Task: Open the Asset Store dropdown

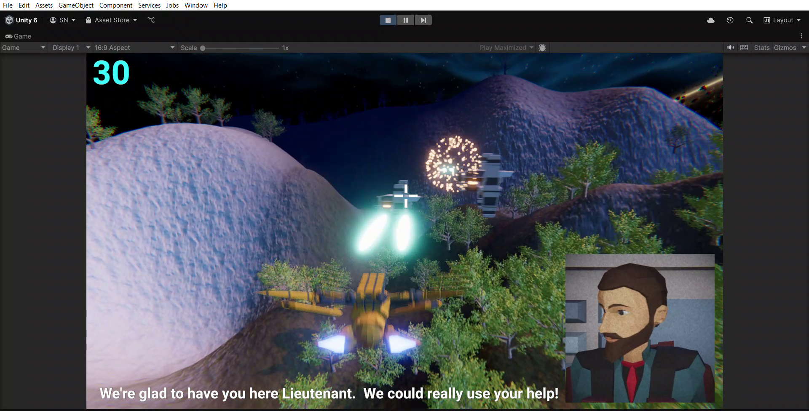Action: click(x=111, y=20)
